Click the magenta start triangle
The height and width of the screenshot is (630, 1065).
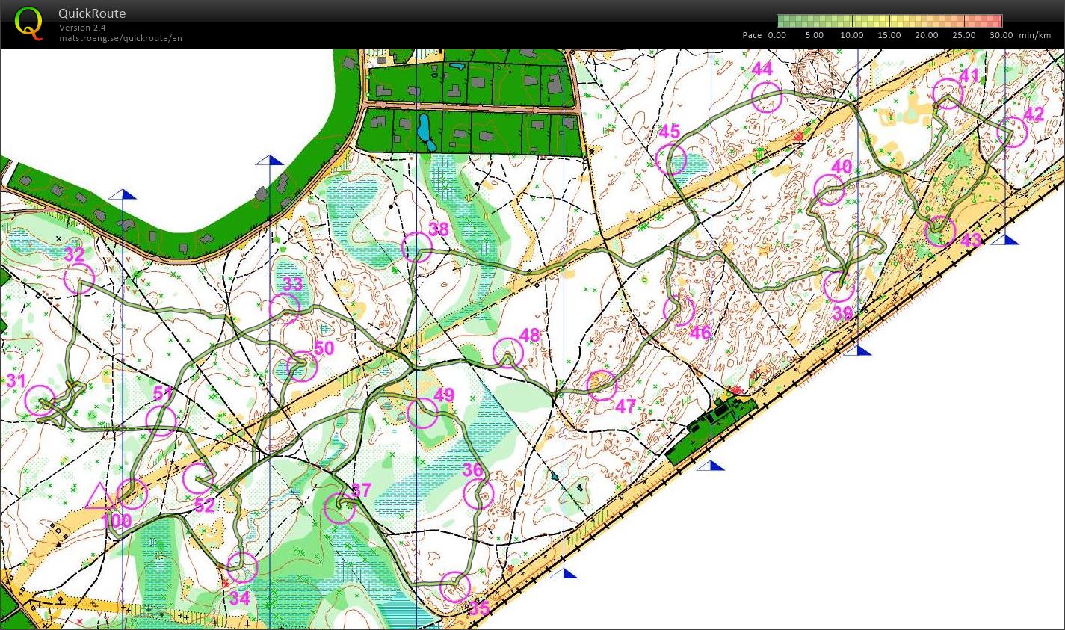(x=99, y=497)
